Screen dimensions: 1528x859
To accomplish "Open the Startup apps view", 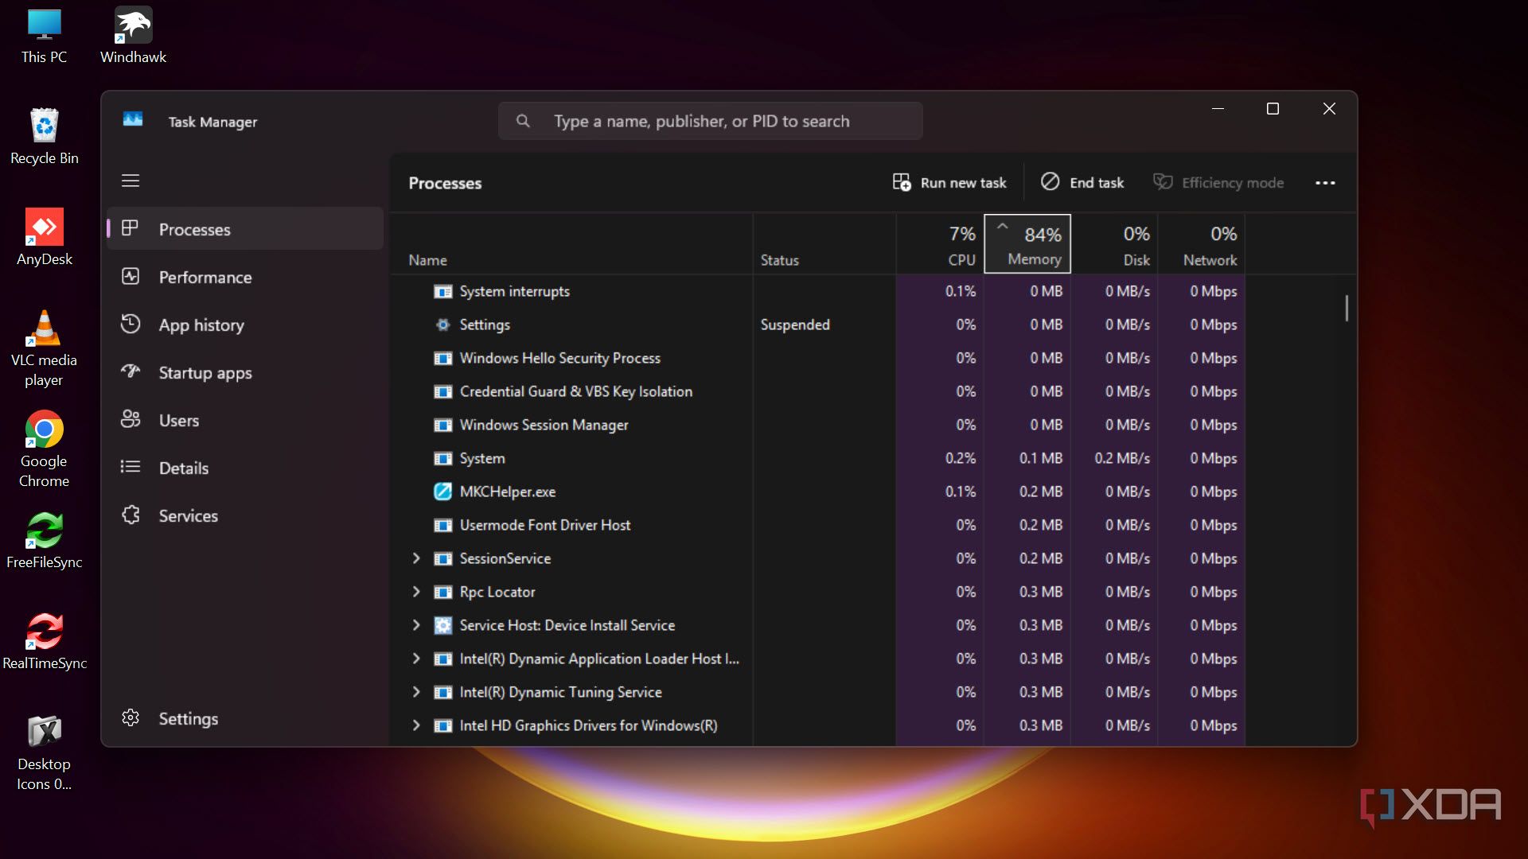I will pyautogui.click(x=204, y=372).
